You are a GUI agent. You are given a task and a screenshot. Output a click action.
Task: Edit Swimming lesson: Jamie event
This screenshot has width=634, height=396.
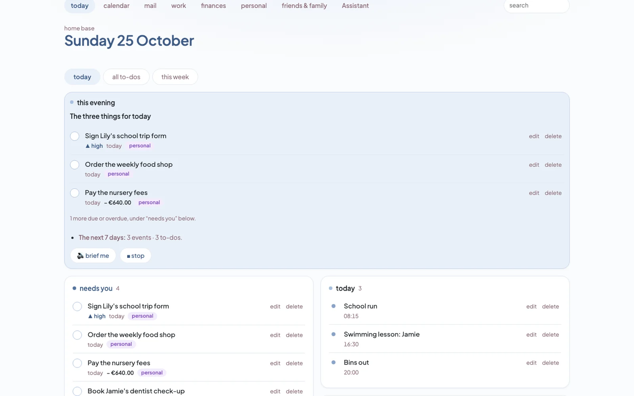click(531, 335)
